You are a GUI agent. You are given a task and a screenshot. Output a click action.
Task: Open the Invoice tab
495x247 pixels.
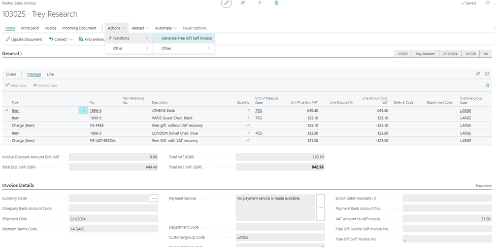[50, 28]
